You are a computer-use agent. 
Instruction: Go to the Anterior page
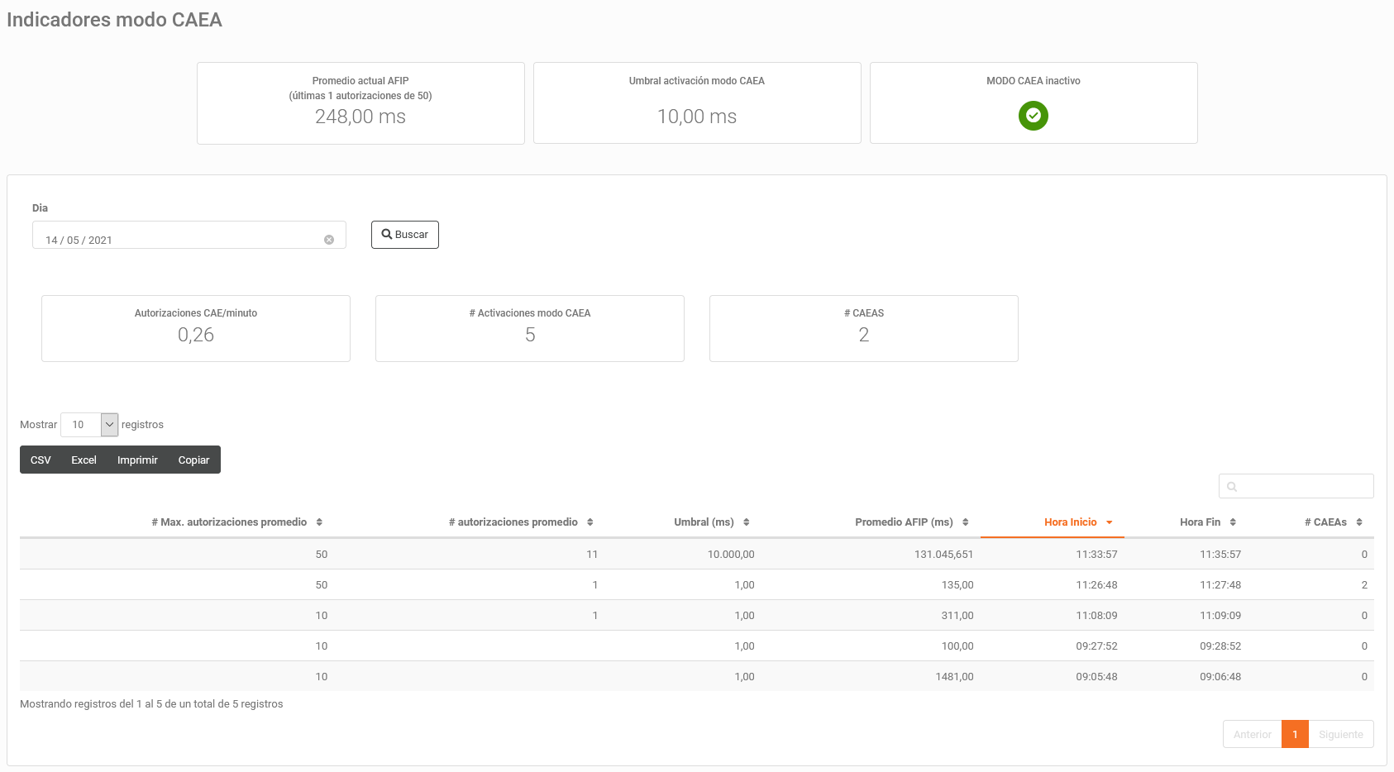(x=1252, y=734)
